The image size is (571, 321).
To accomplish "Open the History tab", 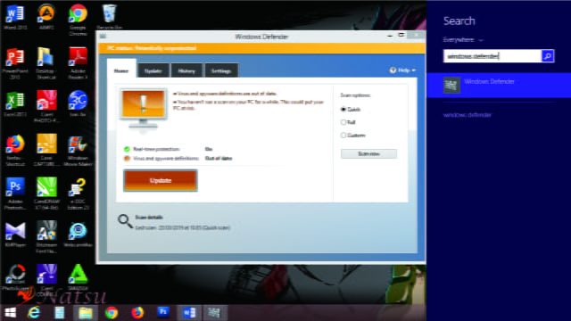I will [x=186, y=70].
